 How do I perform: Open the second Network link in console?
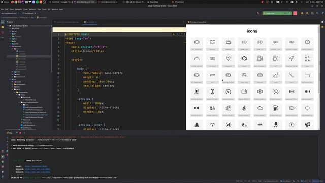(x=38, y=172)
